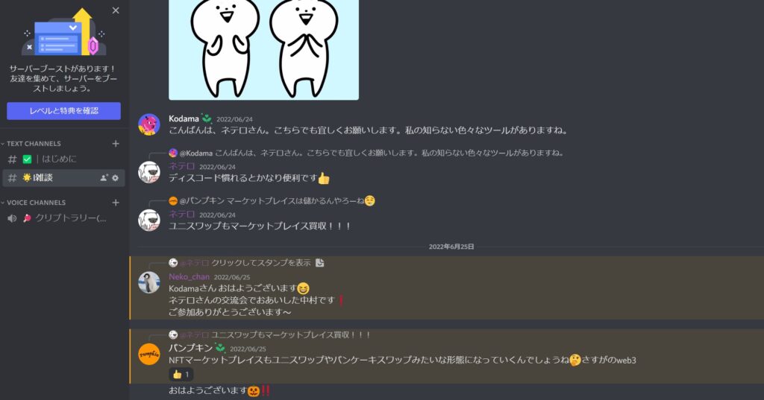Click the レベルと特典を確認 button
This screenshot has width=764, height=400.
tap(64, 111)
